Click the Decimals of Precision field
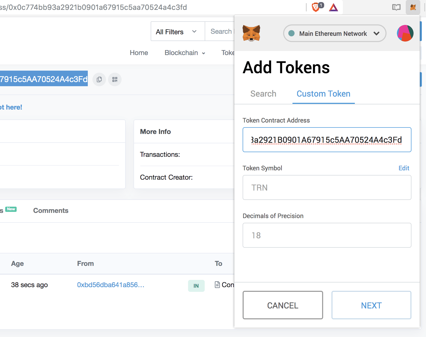 [327, 235]
